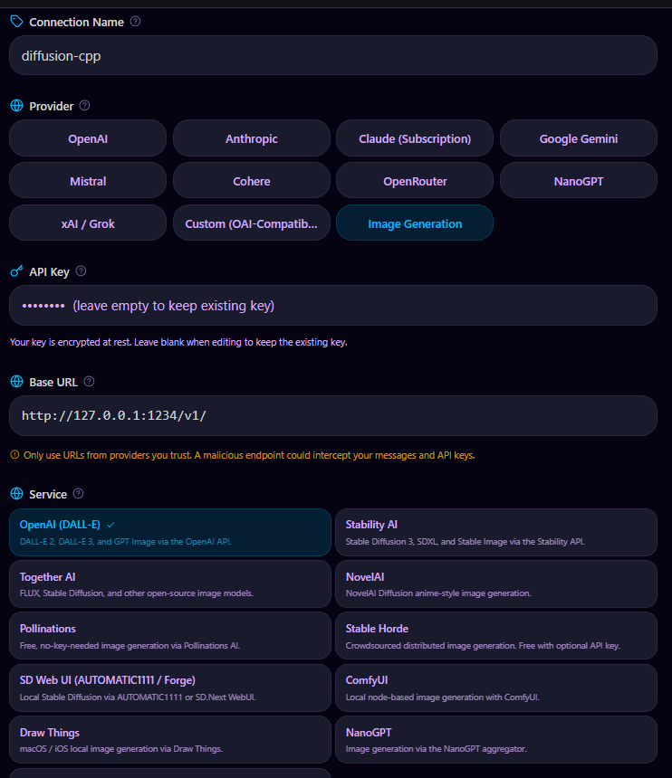
Task: Edit the Connection Name field
Action: [333, 55]
